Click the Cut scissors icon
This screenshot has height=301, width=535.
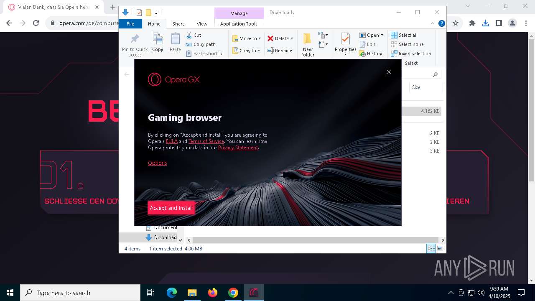coord(189,35)
